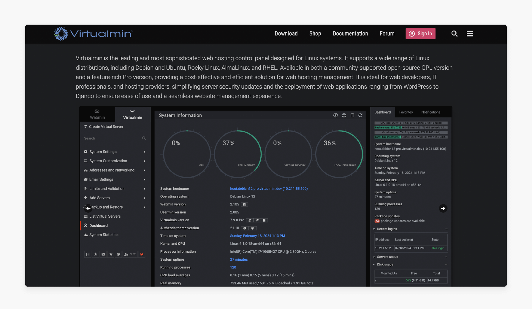Viewport: 532px width, 309px height.
Task: Select the Dashboard tab in the right panel
Action: click(x=382, y=112)
